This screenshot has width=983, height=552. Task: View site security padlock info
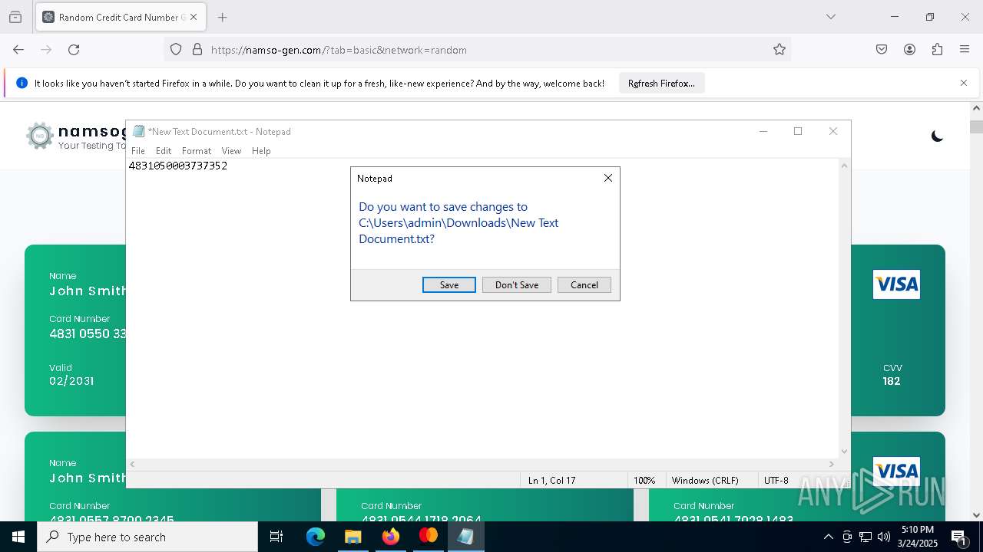197,50
